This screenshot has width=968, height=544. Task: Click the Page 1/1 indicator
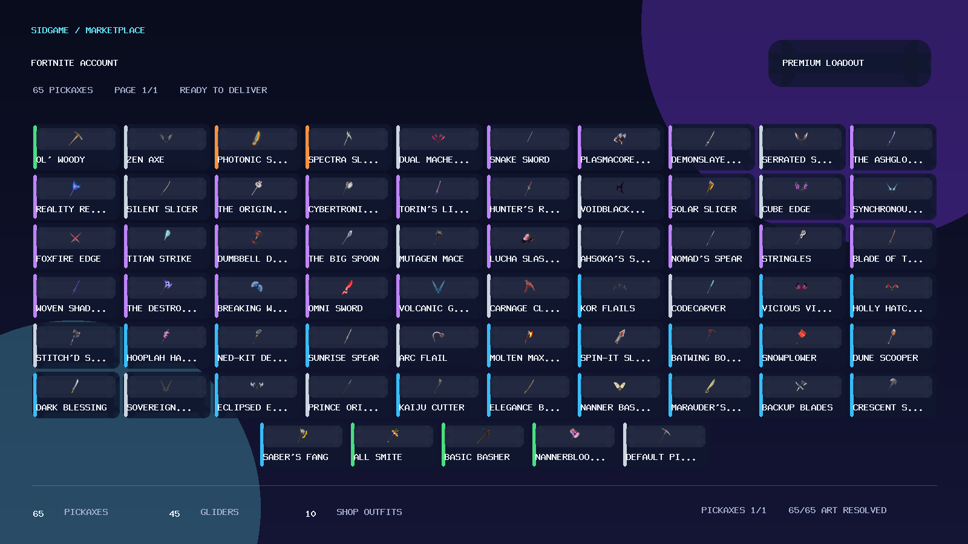pyautogui.click(x=136, y=90)
